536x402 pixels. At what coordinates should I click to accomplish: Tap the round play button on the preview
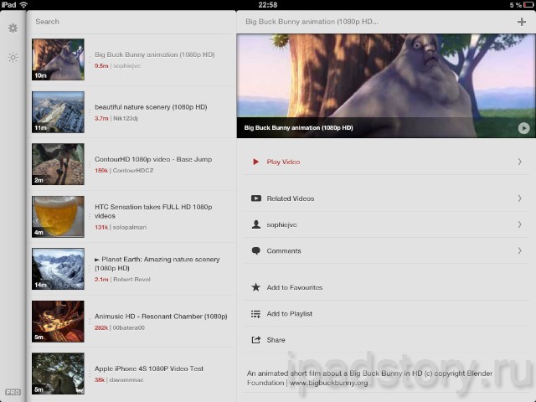coord(523,128)
